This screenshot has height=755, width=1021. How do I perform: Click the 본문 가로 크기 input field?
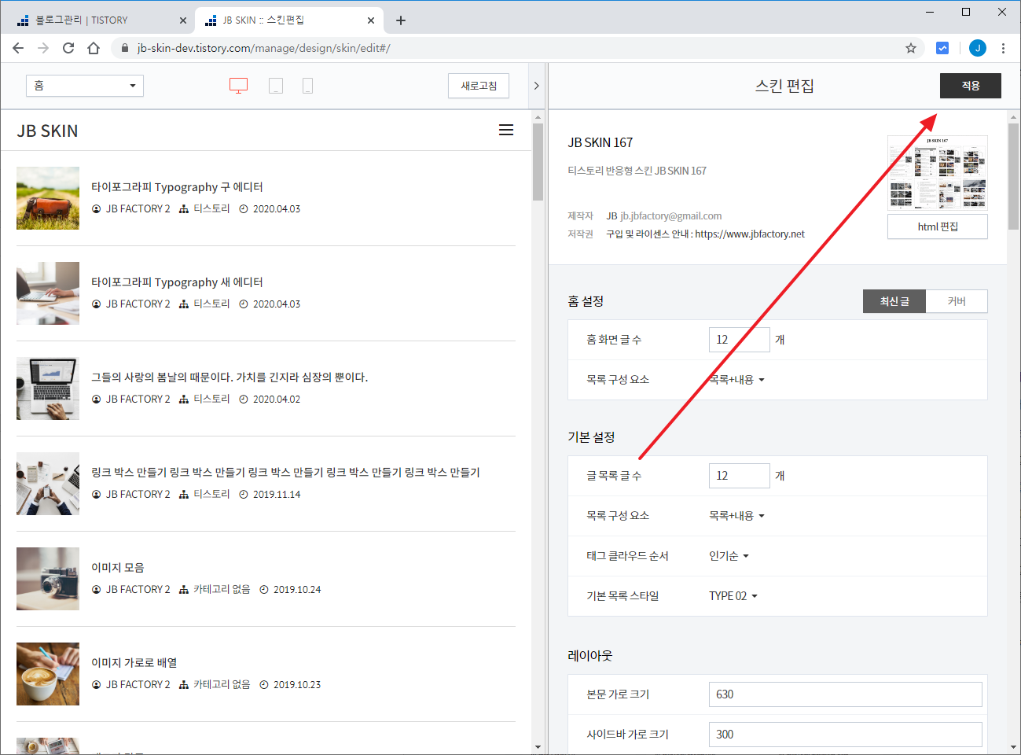[x=846, y=694]
